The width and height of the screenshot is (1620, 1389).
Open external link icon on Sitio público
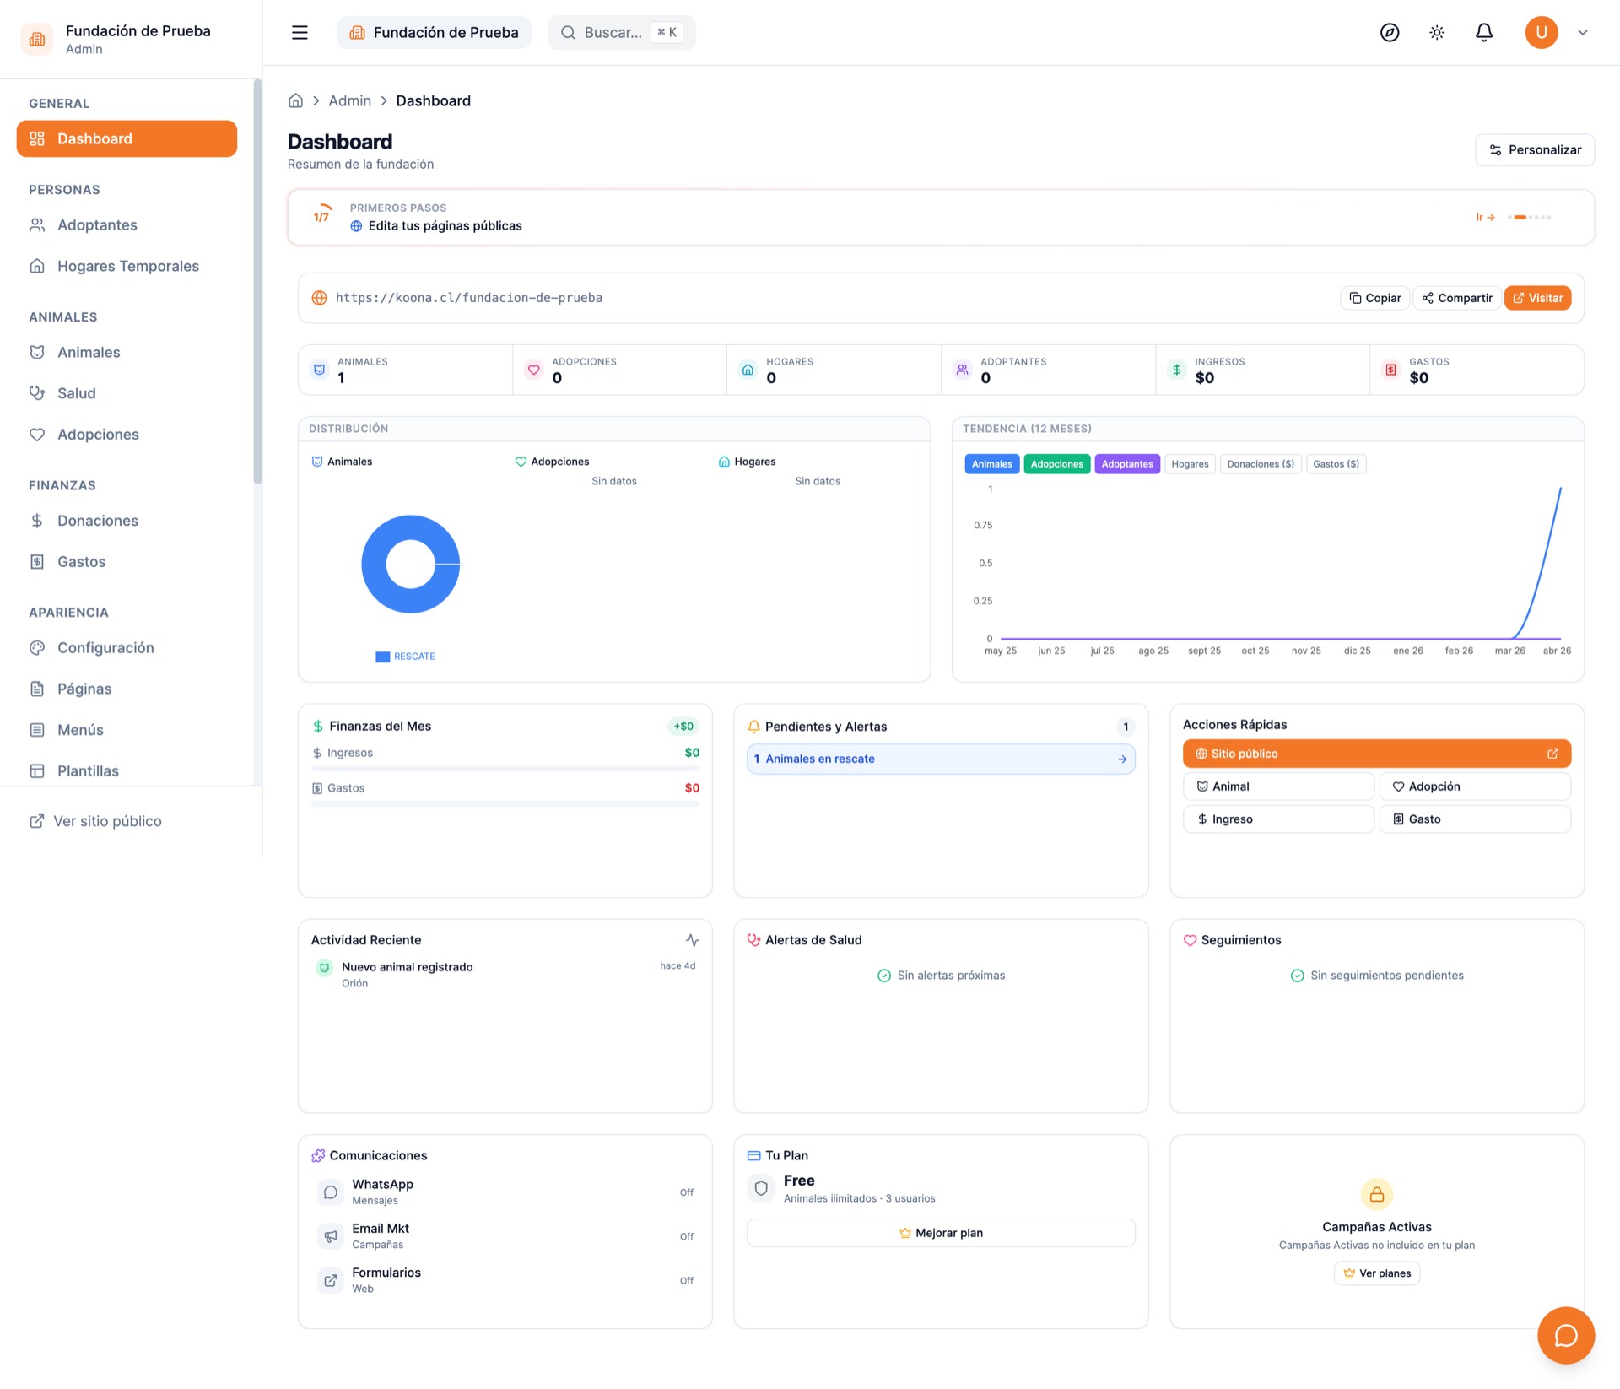click(x=1552, y=754)
